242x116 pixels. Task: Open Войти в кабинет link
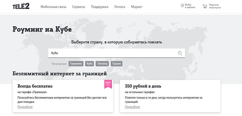point(190,6)
